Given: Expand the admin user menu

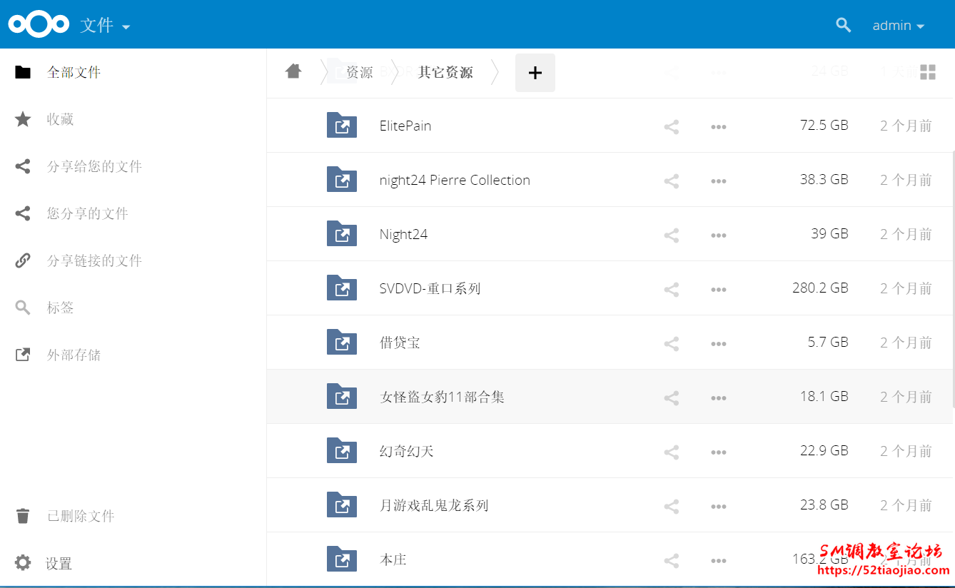Looking at the screenshot, I should pos(899,26).
